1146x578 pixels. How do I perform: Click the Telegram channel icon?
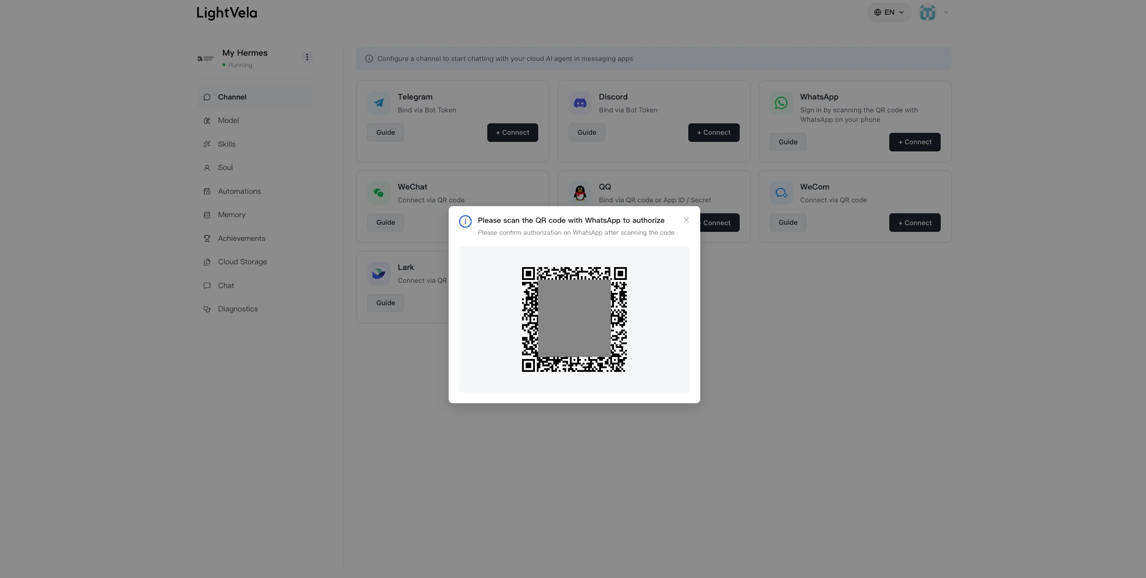(379, 103)
